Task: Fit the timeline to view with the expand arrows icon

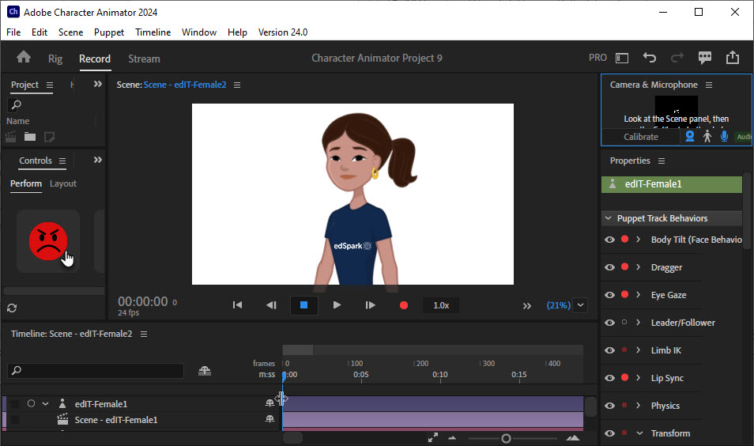Action: coord(433,437)
